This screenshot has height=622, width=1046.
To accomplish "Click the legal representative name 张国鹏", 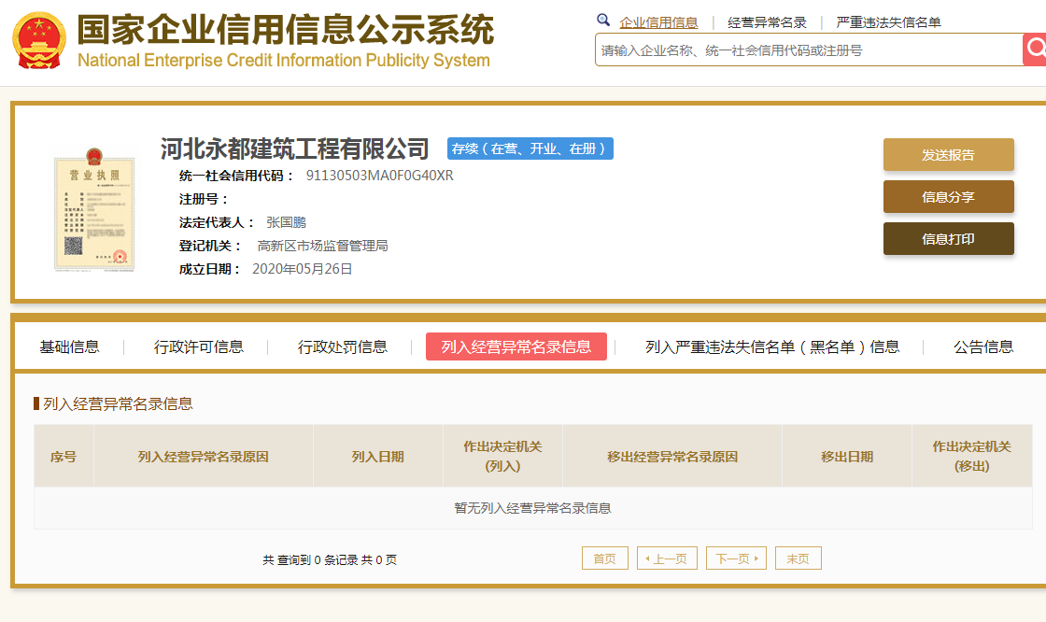I will pyautogui.click(x=286, y=222).
